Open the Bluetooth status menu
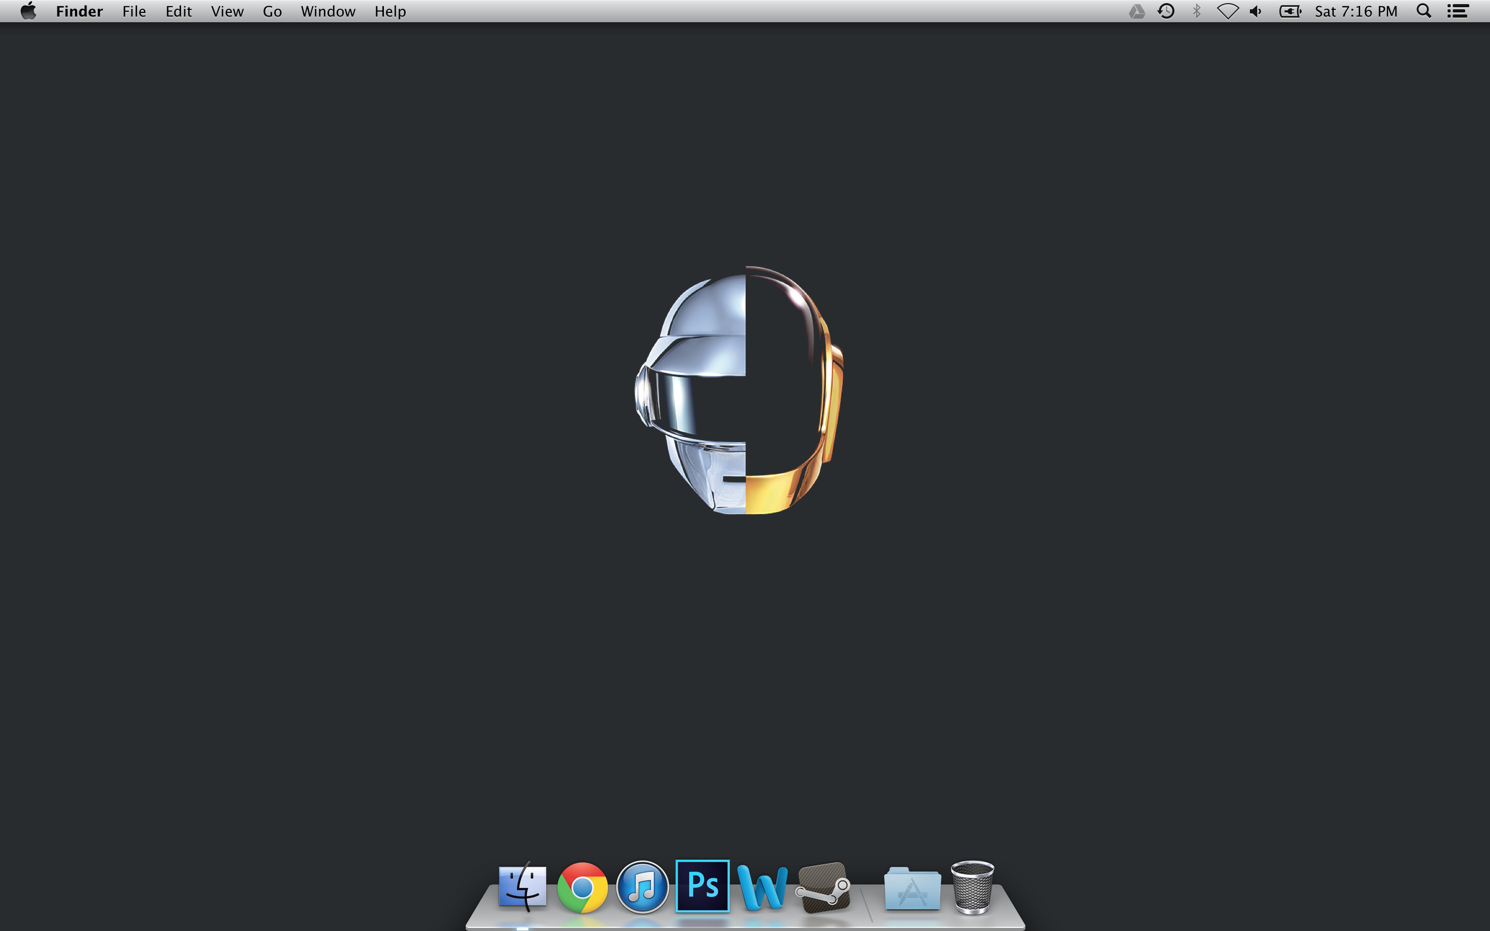The image size is (1490, 931). [1196, 12]
